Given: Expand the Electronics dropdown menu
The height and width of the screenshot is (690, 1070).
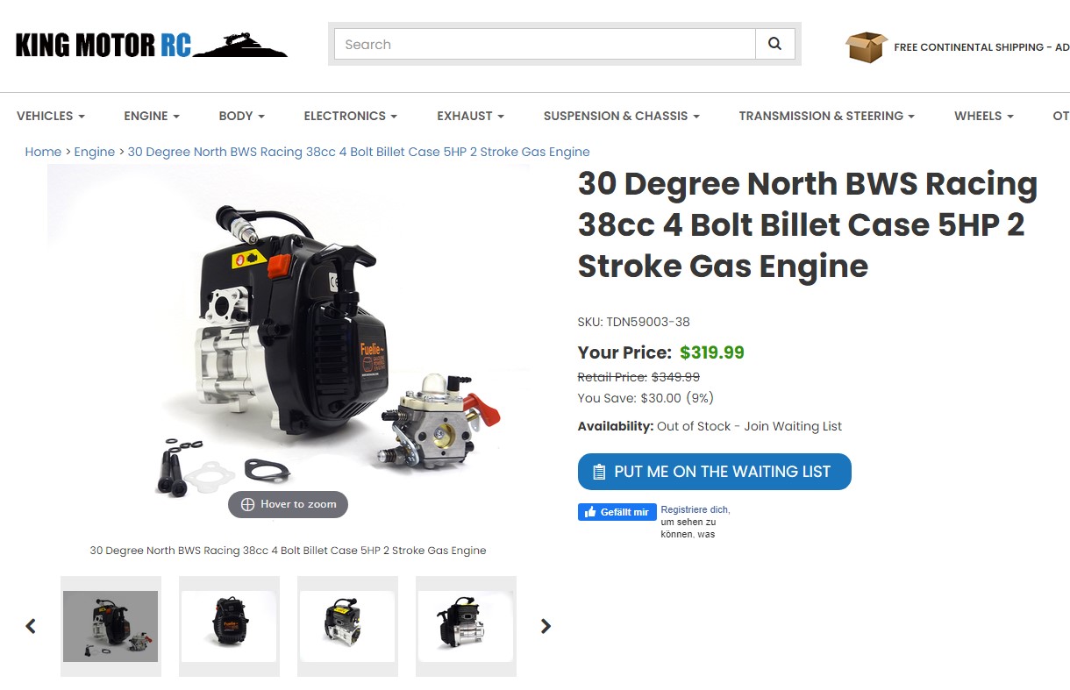Looking at the screenshot, I should click(351, 116).
